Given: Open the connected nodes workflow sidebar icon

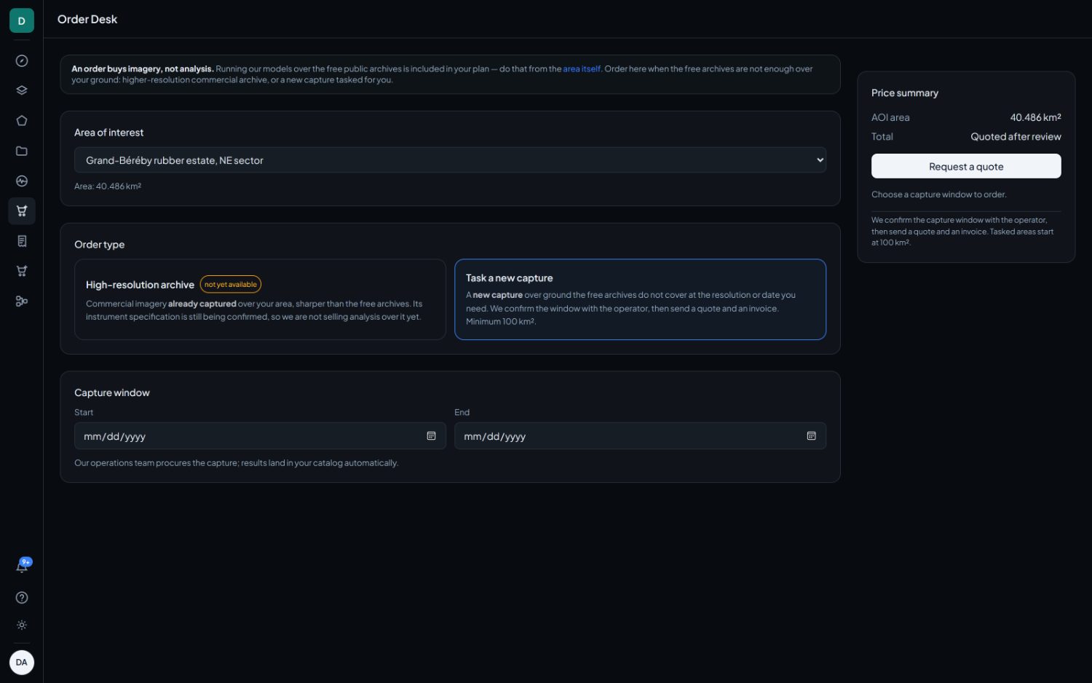Looking at the screenshot, I should pyautogui.click(x=22, y=301).
